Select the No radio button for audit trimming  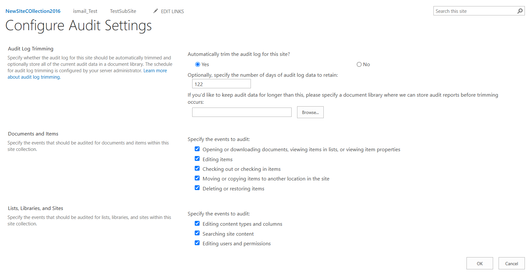pyautogui.click(x=359, y=64)
